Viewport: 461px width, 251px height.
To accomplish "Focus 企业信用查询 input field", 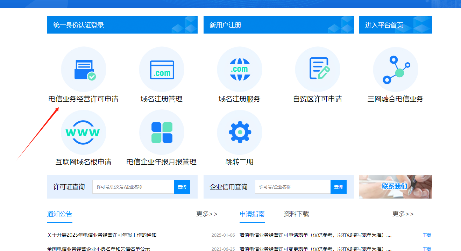I will pos(293,187).
